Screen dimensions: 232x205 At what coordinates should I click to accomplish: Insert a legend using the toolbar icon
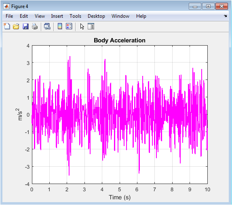pos(69,27)
